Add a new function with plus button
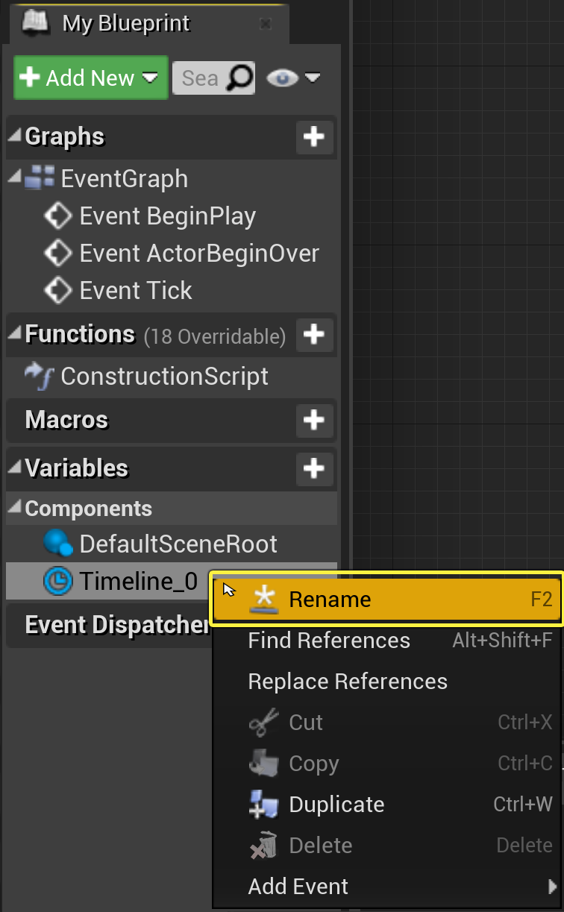The image size is (564, 912). point(314,334)
